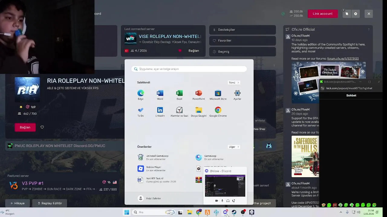Open Favoriler menu item
This screenshot has height=217, width=387.
(x=242, y=41)
